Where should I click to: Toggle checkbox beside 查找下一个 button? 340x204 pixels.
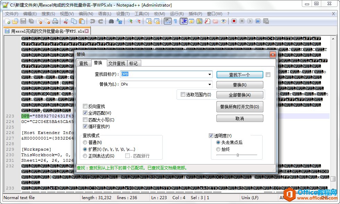[268, 75]
